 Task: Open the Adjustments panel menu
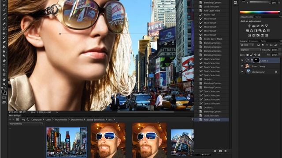pyautogui.click(x=280, y=17)
